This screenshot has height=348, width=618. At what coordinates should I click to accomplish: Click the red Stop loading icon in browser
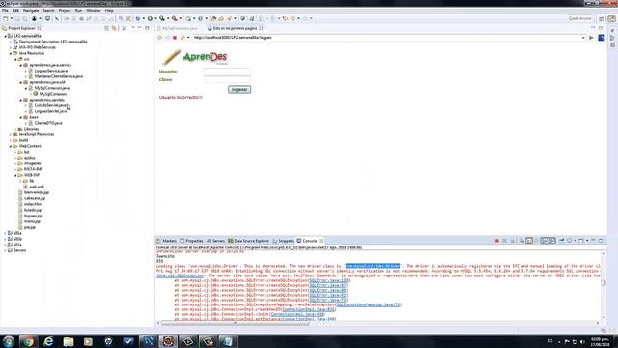[x=175, y=38]
